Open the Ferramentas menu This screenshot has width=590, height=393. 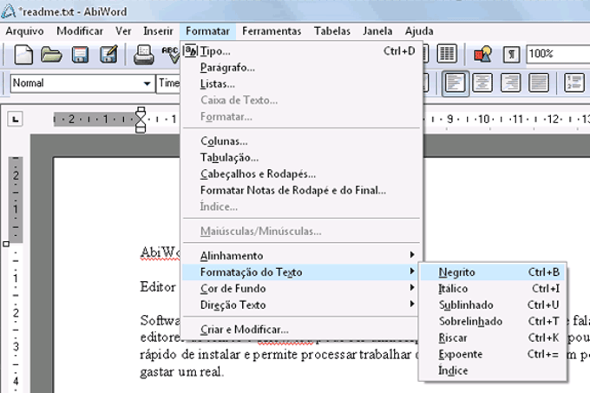tap(272, 31)
